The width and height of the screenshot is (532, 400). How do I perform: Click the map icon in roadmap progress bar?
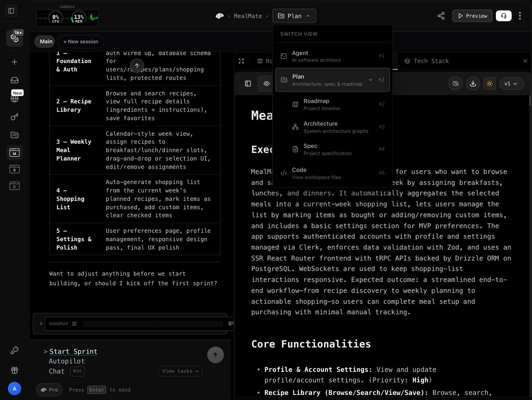coord(74,324)
